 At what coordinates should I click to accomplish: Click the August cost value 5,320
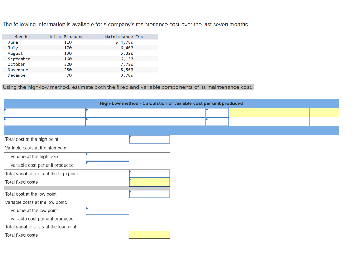pyautogui.click(x=127, y=53)
